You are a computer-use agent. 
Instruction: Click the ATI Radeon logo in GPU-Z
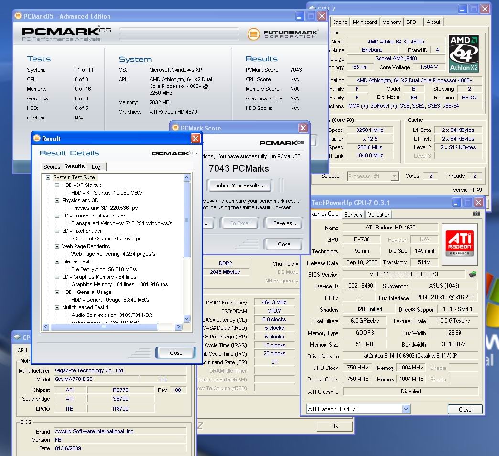tap(459, 244)
